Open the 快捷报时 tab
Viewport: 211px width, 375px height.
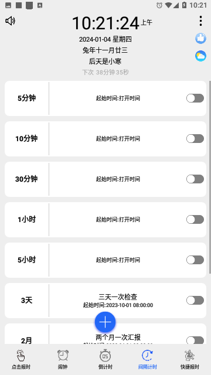pyautogui.click(x=190, y=359)
